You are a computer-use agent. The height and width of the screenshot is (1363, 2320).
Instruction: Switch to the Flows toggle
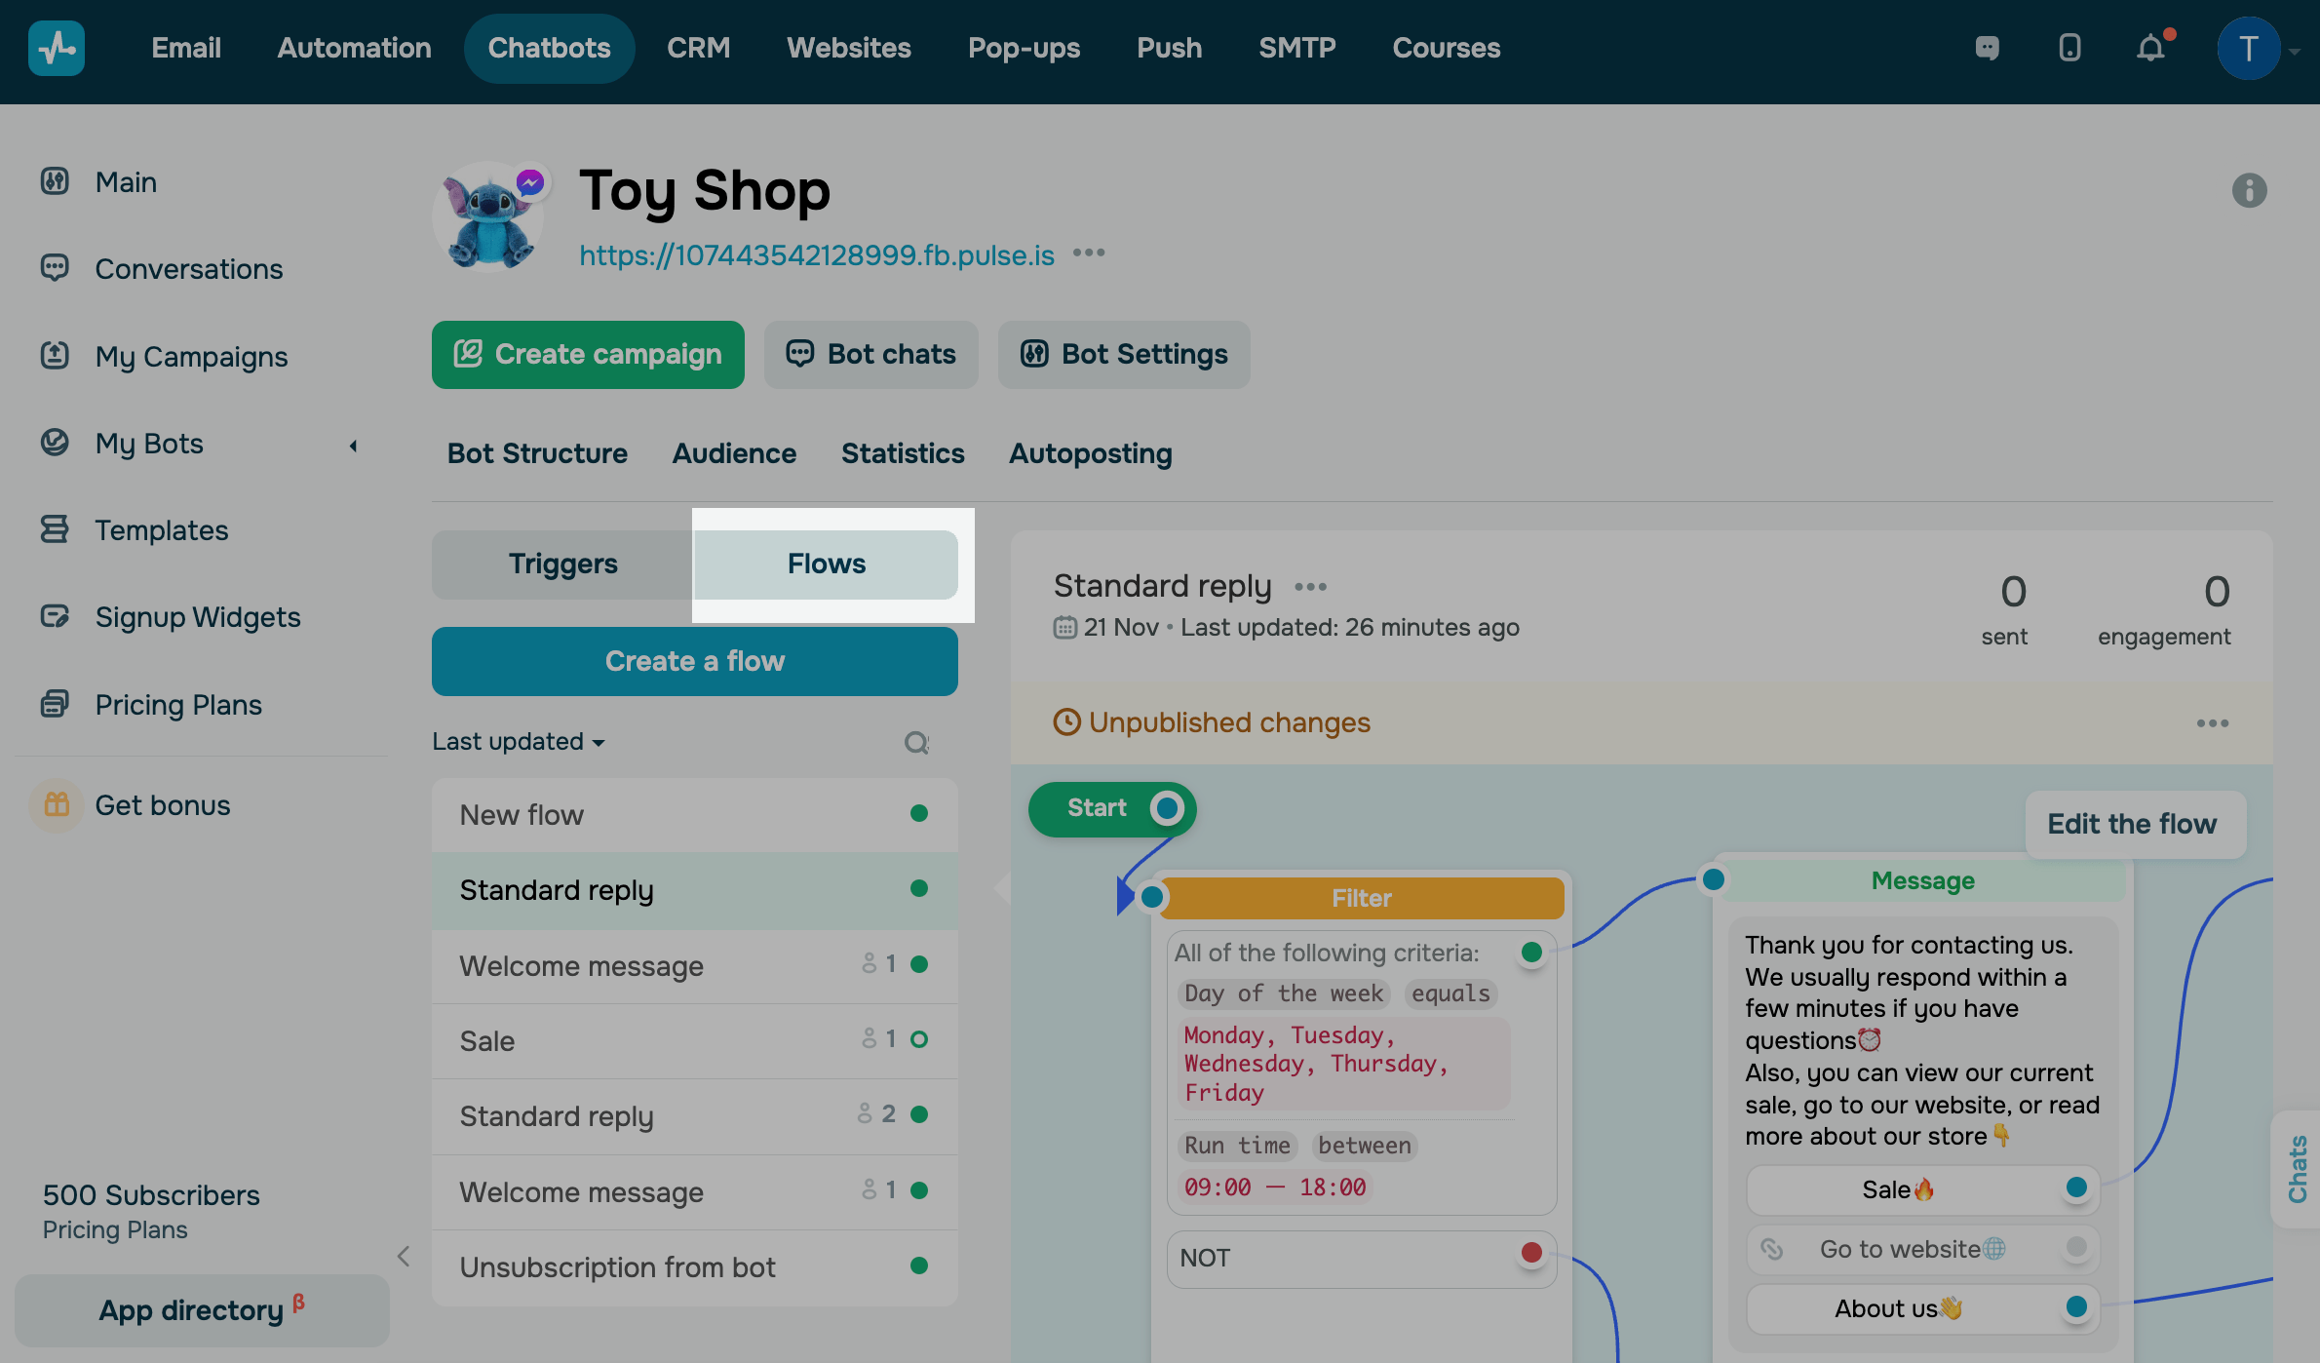click(826, 564)
